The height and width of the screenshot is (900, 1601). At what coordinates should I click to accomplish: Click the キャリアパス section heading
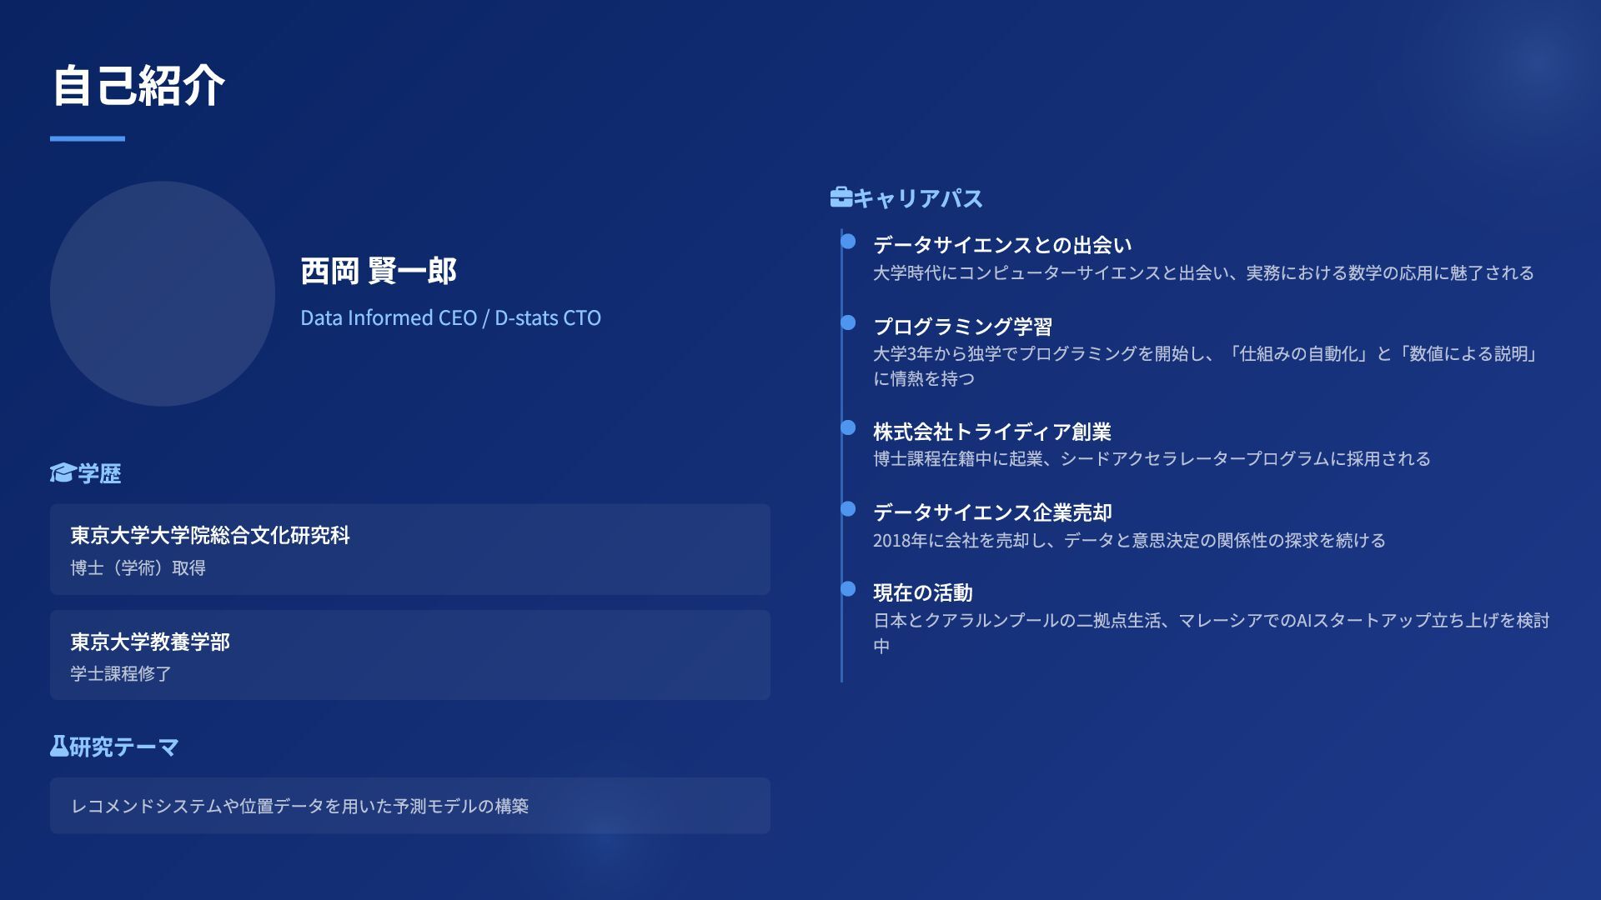point(917,198)
